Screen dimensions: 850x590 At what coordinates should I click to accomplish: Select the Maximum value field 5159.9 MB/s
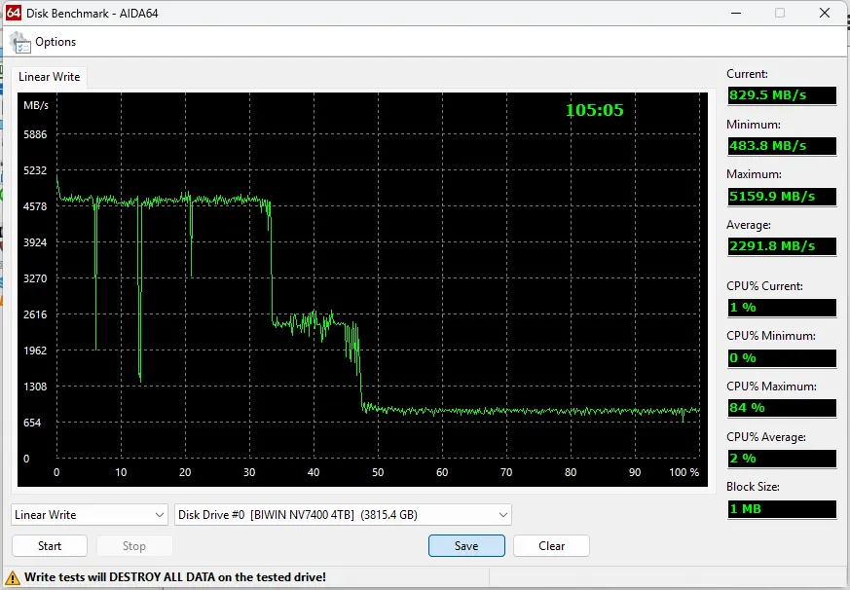pyautogui.click(x=781, y=197)
